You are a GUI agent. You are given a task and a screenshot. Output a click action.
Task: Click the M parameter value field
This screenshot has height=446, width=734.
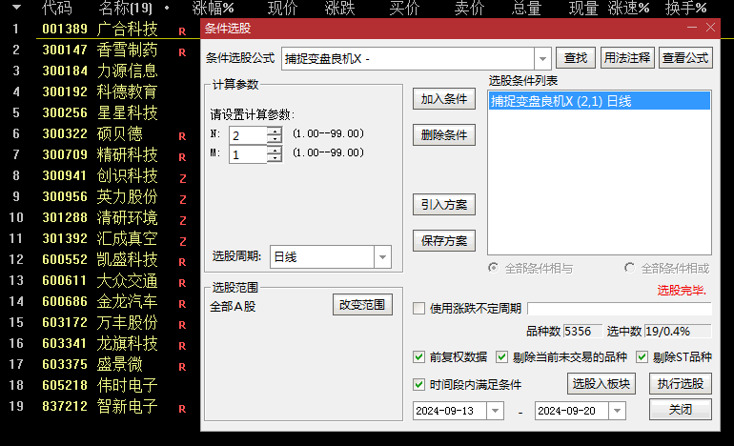[x=249, y=154]
